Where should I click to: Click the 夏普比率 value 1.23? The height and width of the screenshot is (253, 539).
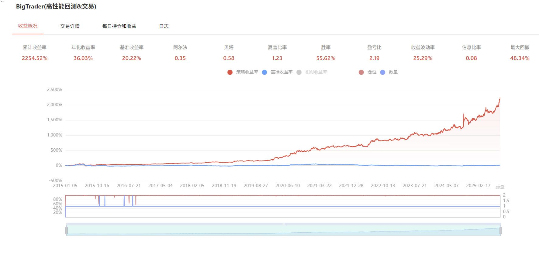pos(277,58)
